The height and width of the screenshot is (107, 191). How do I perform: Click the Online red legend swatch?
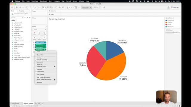[x=166, y=25]
